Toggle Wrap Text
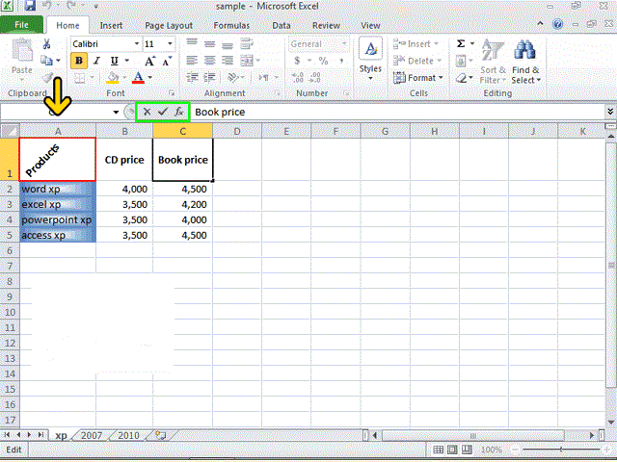 click(x=247, y=43)
